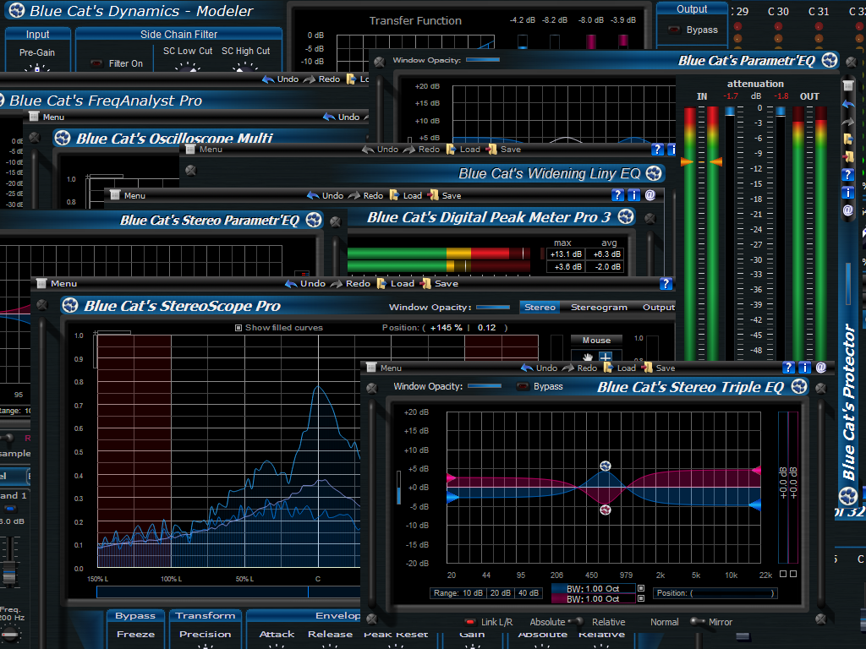Click Save icon in Stereo Triple EQ toolbar

pyautogui.click(x=647, y=368)
